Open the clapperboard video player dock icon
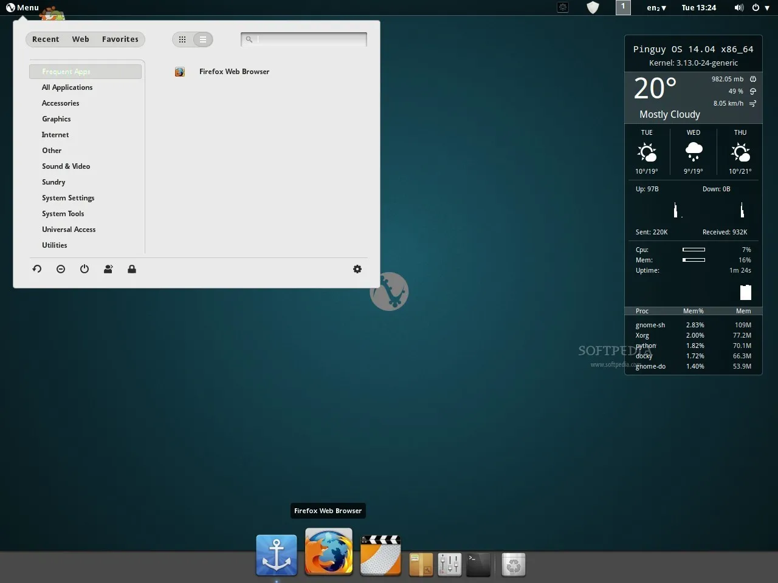The width and height of the screenshot is (778, 583). pyautogui.click(x=380, y=555)
